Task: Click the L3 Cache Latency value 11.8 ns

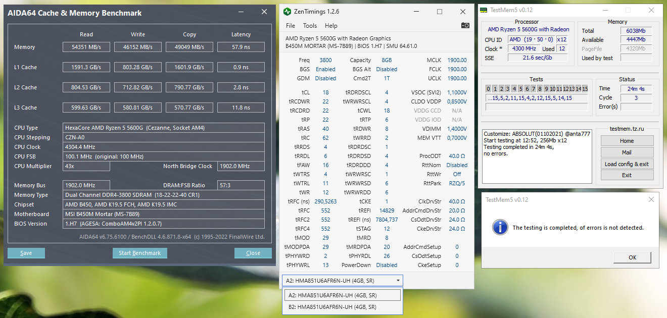Action: (x=241, y=108)
